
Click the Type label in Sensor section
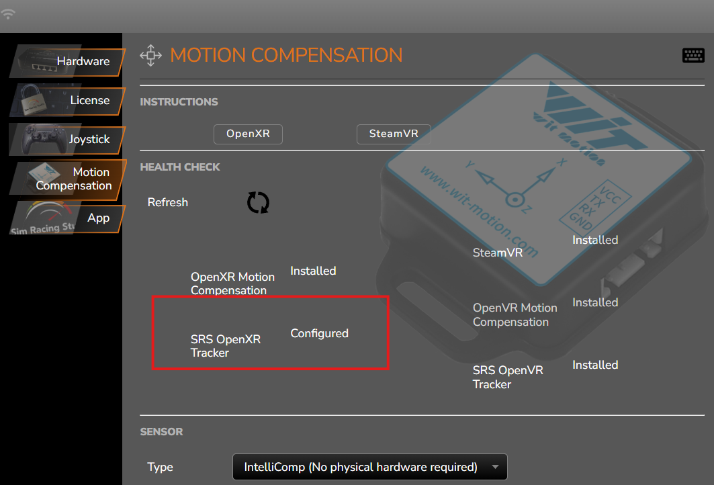click(x=161, y=468)
